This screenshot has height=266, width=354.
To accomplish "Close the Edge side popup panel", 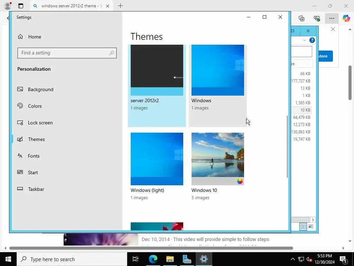I will click(333, 29).
